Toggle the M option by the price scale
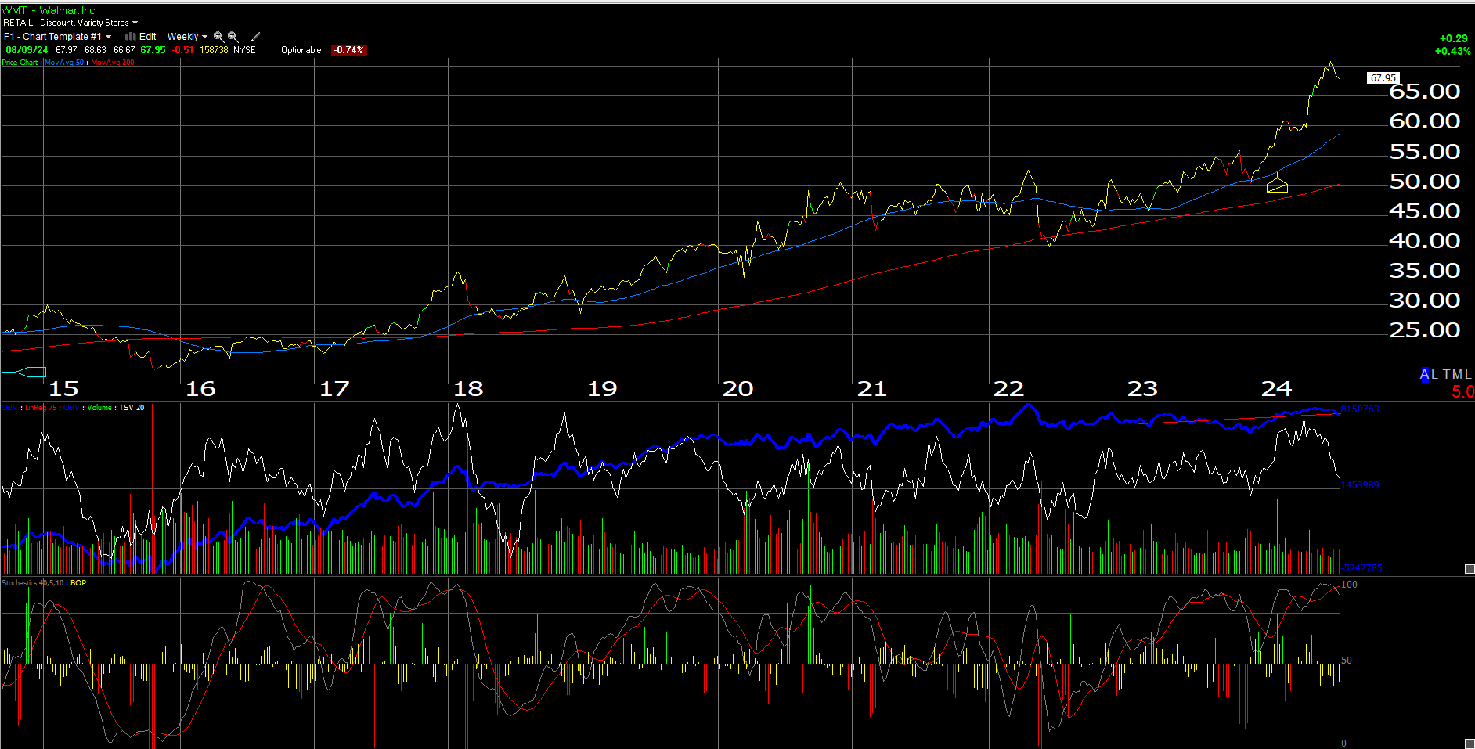 pyautogui.click(x=1457, y=375)
